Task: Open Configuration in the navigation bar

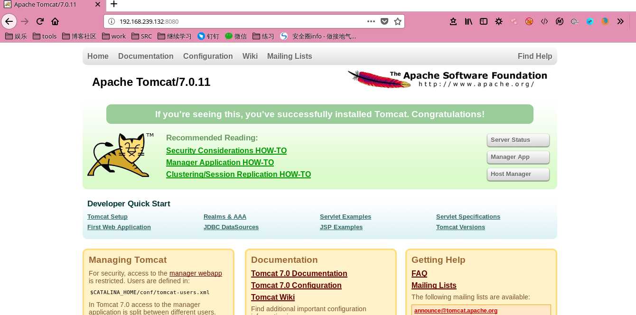Action: click(x=208, y=56)
